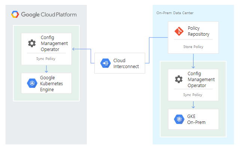The height and width of the screenshot is (150, 241).
Task: Click the "Policy Repository" label
Action: point(199,31)
